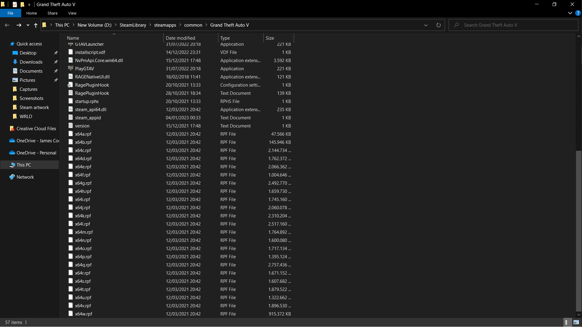Click common breadcrumb in address bar
The height and width of the screenshot is (327, 582).
193,25
